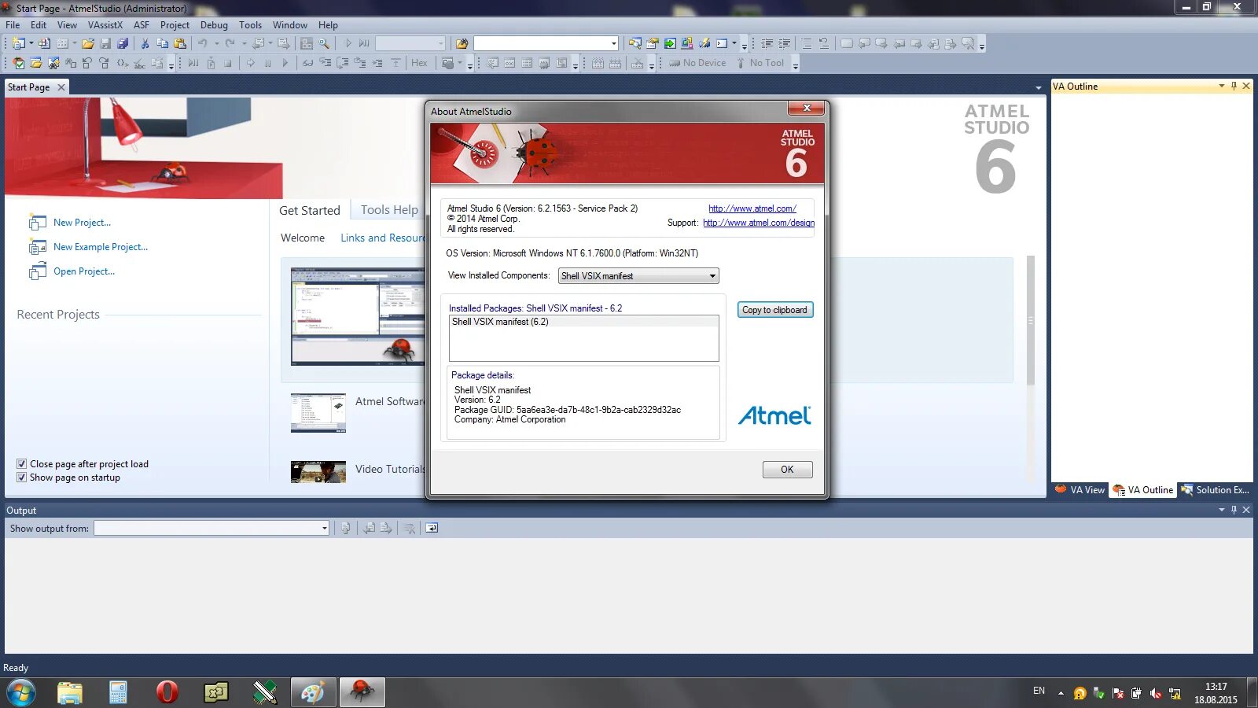Click the Cut scissors icon

145,43
